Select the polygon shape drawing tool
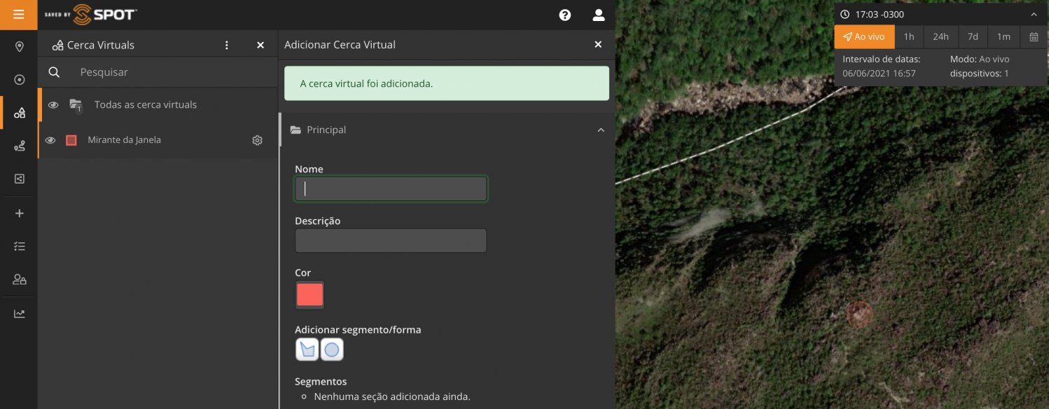 click(307, 349)
